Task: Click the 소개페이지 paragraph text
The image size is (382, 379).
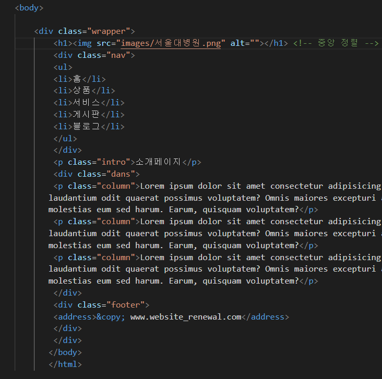Action: [x=158, y=162]
